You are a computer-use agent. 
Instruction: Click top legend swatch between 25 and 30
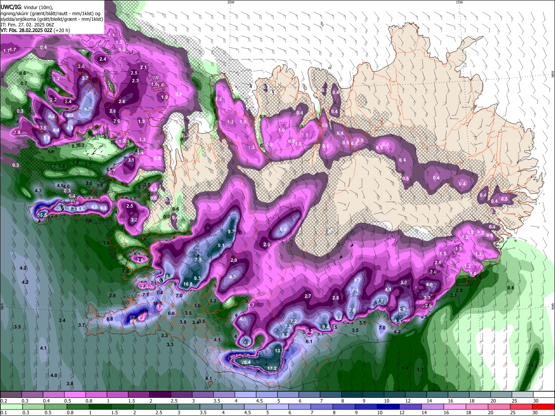[523, 394]
